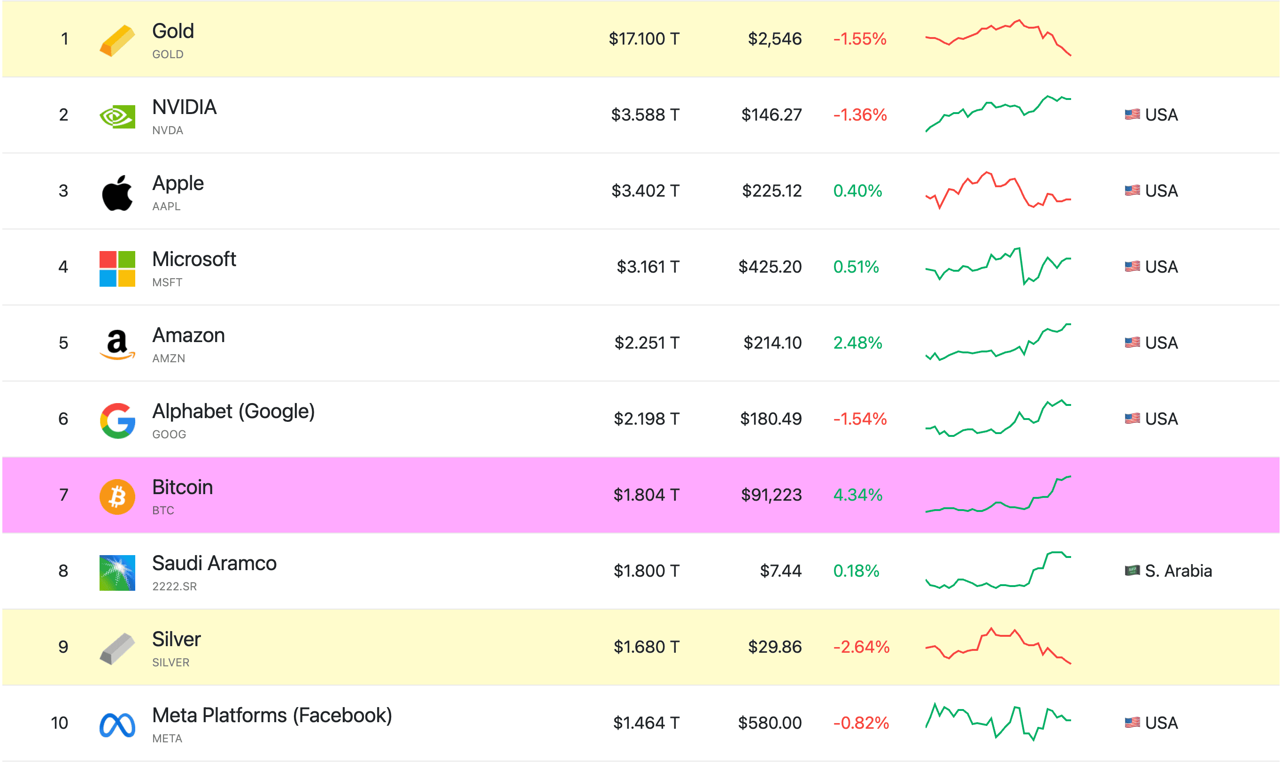Image resolution: width=1281 pixels, height=763 pixels.
Task: Open the Gold asset page
Action: tap(173, 31)
